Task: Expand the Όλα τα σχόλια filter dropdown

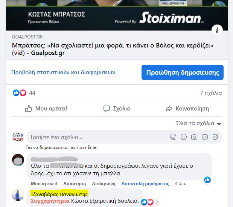Action: pyautogui.click(x=199, y=123)
